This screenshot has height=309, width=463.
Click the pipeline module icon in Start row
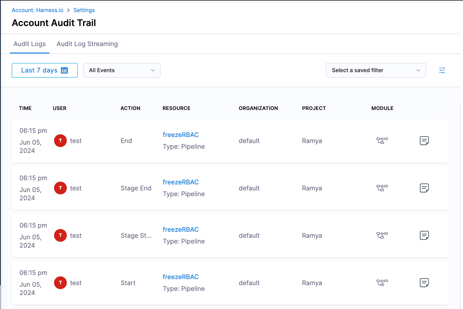(x=382, y=283)
